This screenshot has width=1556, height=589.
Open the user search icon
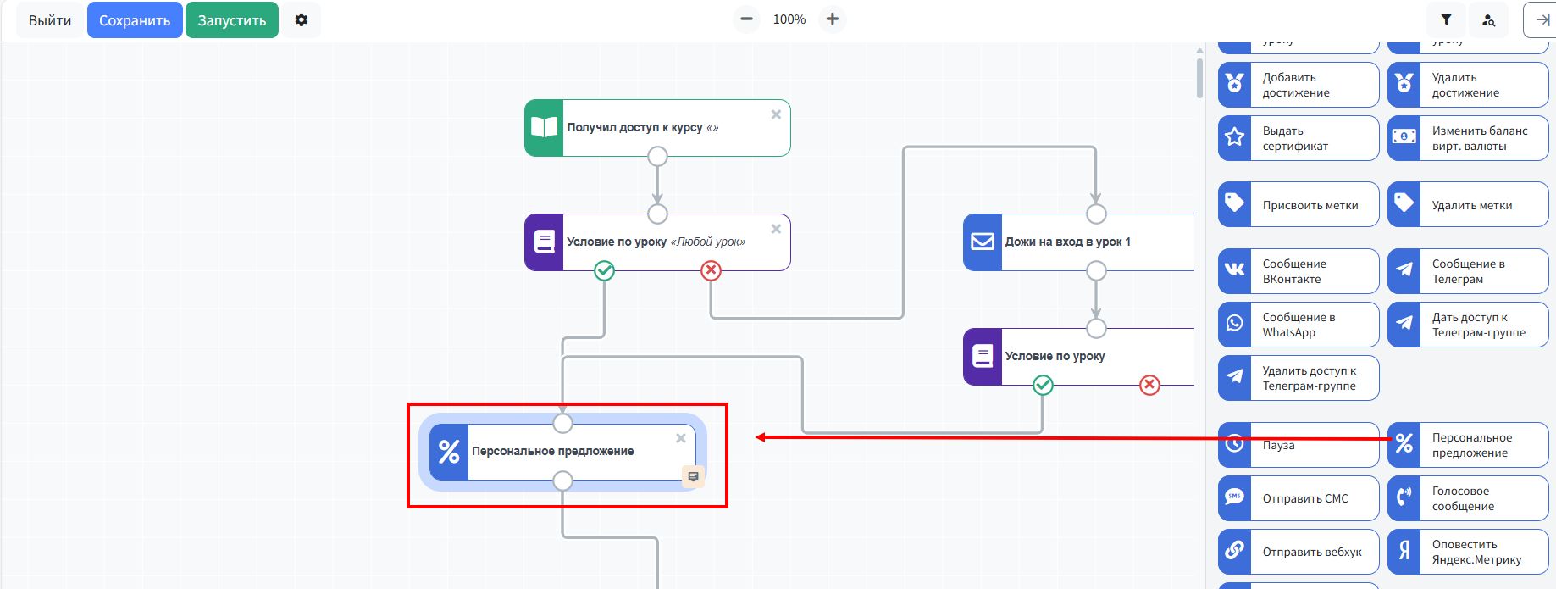tap(1488, 20)
